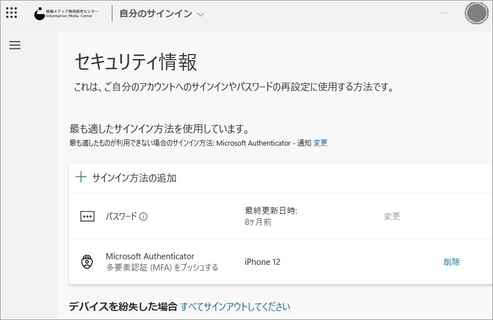The width and height of the screenshot is (493, 320).
Task: Click the すべてサインアウトしてください link
Action: point(236,307)
